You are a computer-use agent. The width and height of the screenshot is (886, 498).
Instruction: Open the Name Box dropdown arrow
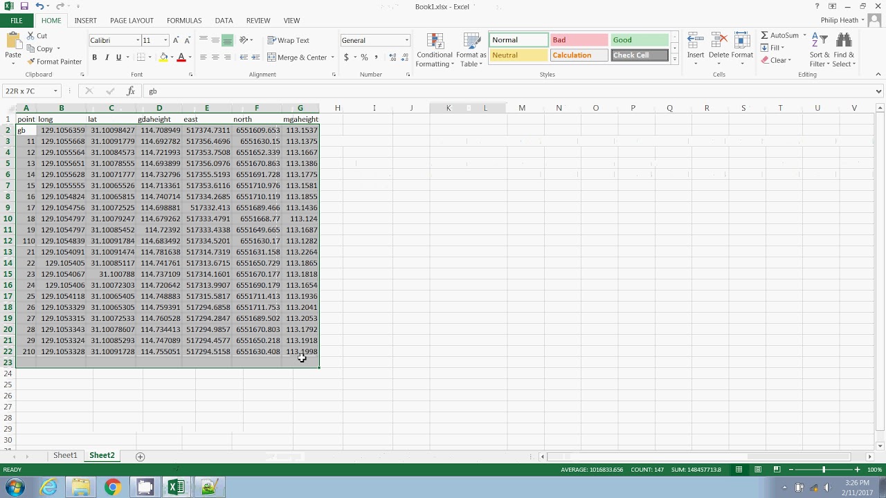click(x=55, y=91)
